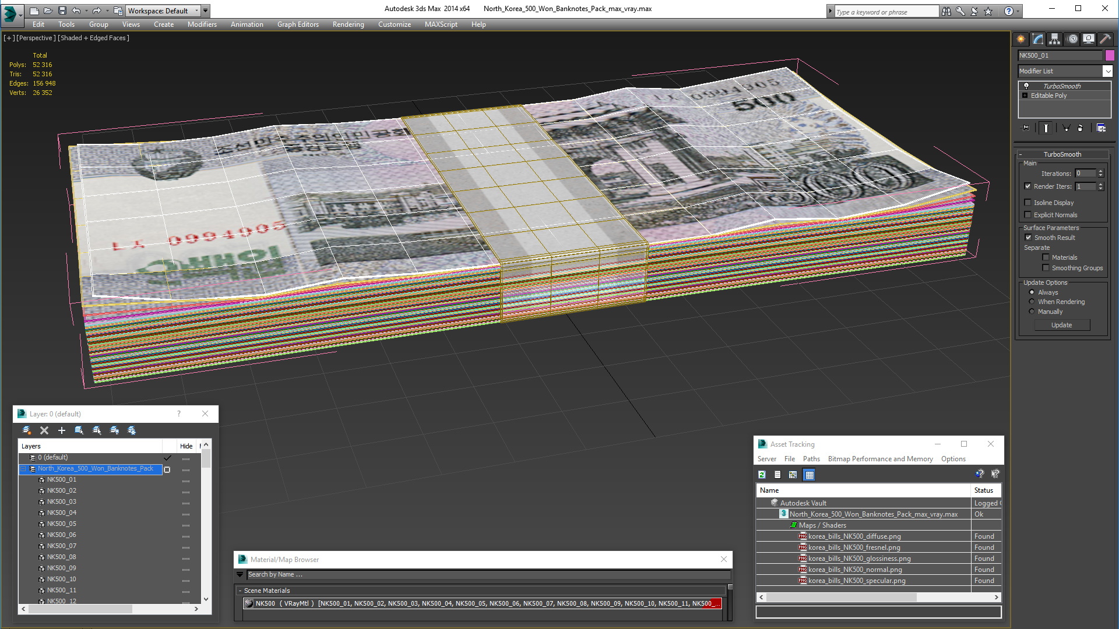Click Make Unique icon below modifier stack
1119x629 pixels.
[1066, 128]
